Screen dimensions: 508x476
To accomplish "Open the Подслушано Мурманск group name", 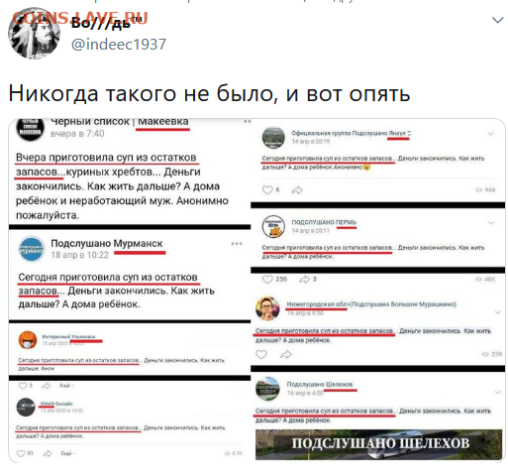I will pos(107,244).
